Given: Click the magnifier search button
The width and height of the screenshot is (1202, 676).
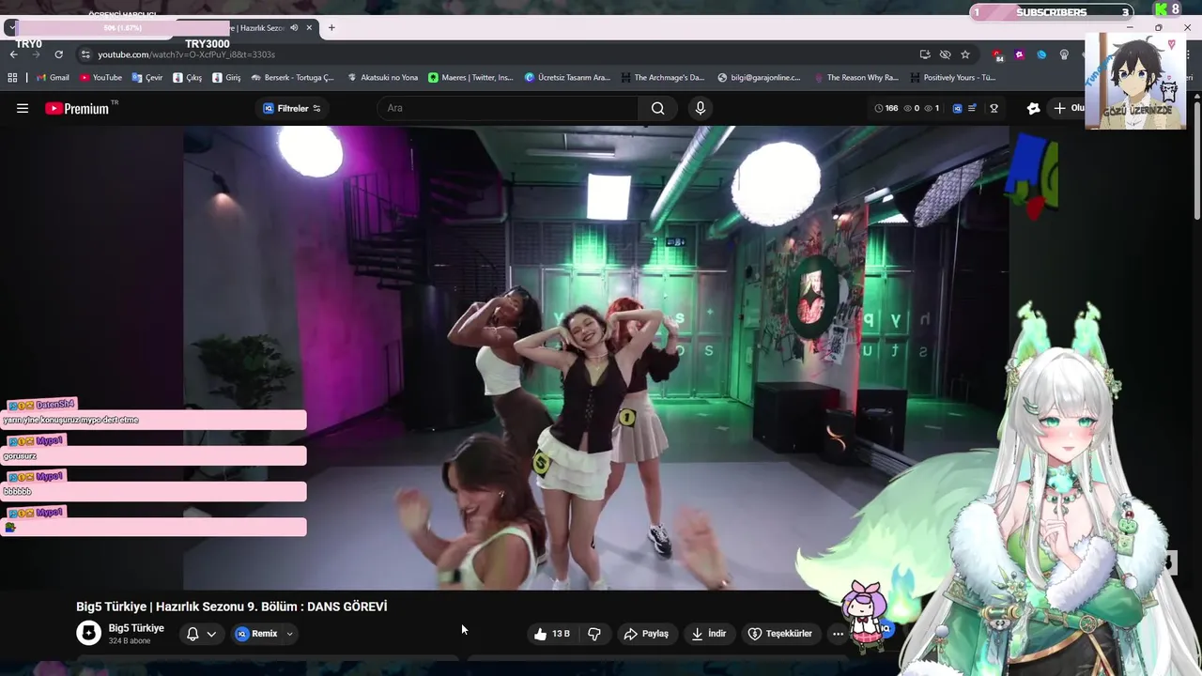Looking at the screenshot, I should [658, 108].
